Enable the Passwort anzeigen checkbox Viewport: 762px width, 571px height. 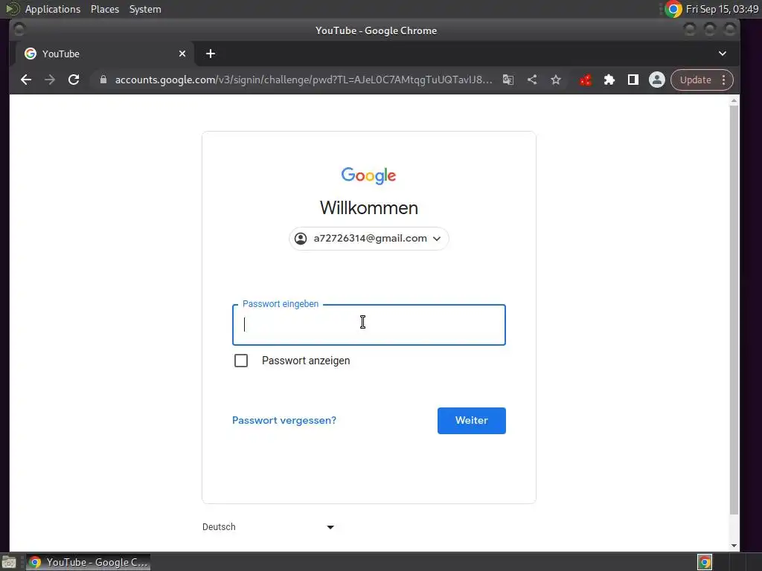(241, 361)
